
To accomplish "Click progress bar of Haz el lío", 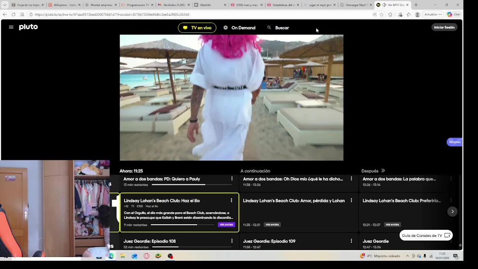I will tap(182, 225).
